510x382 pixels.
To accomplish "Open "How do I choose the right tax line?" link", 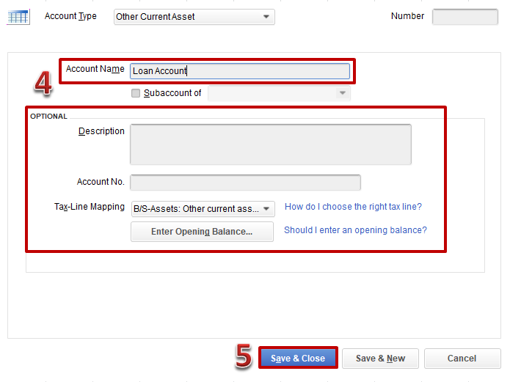I will [353, 207].
